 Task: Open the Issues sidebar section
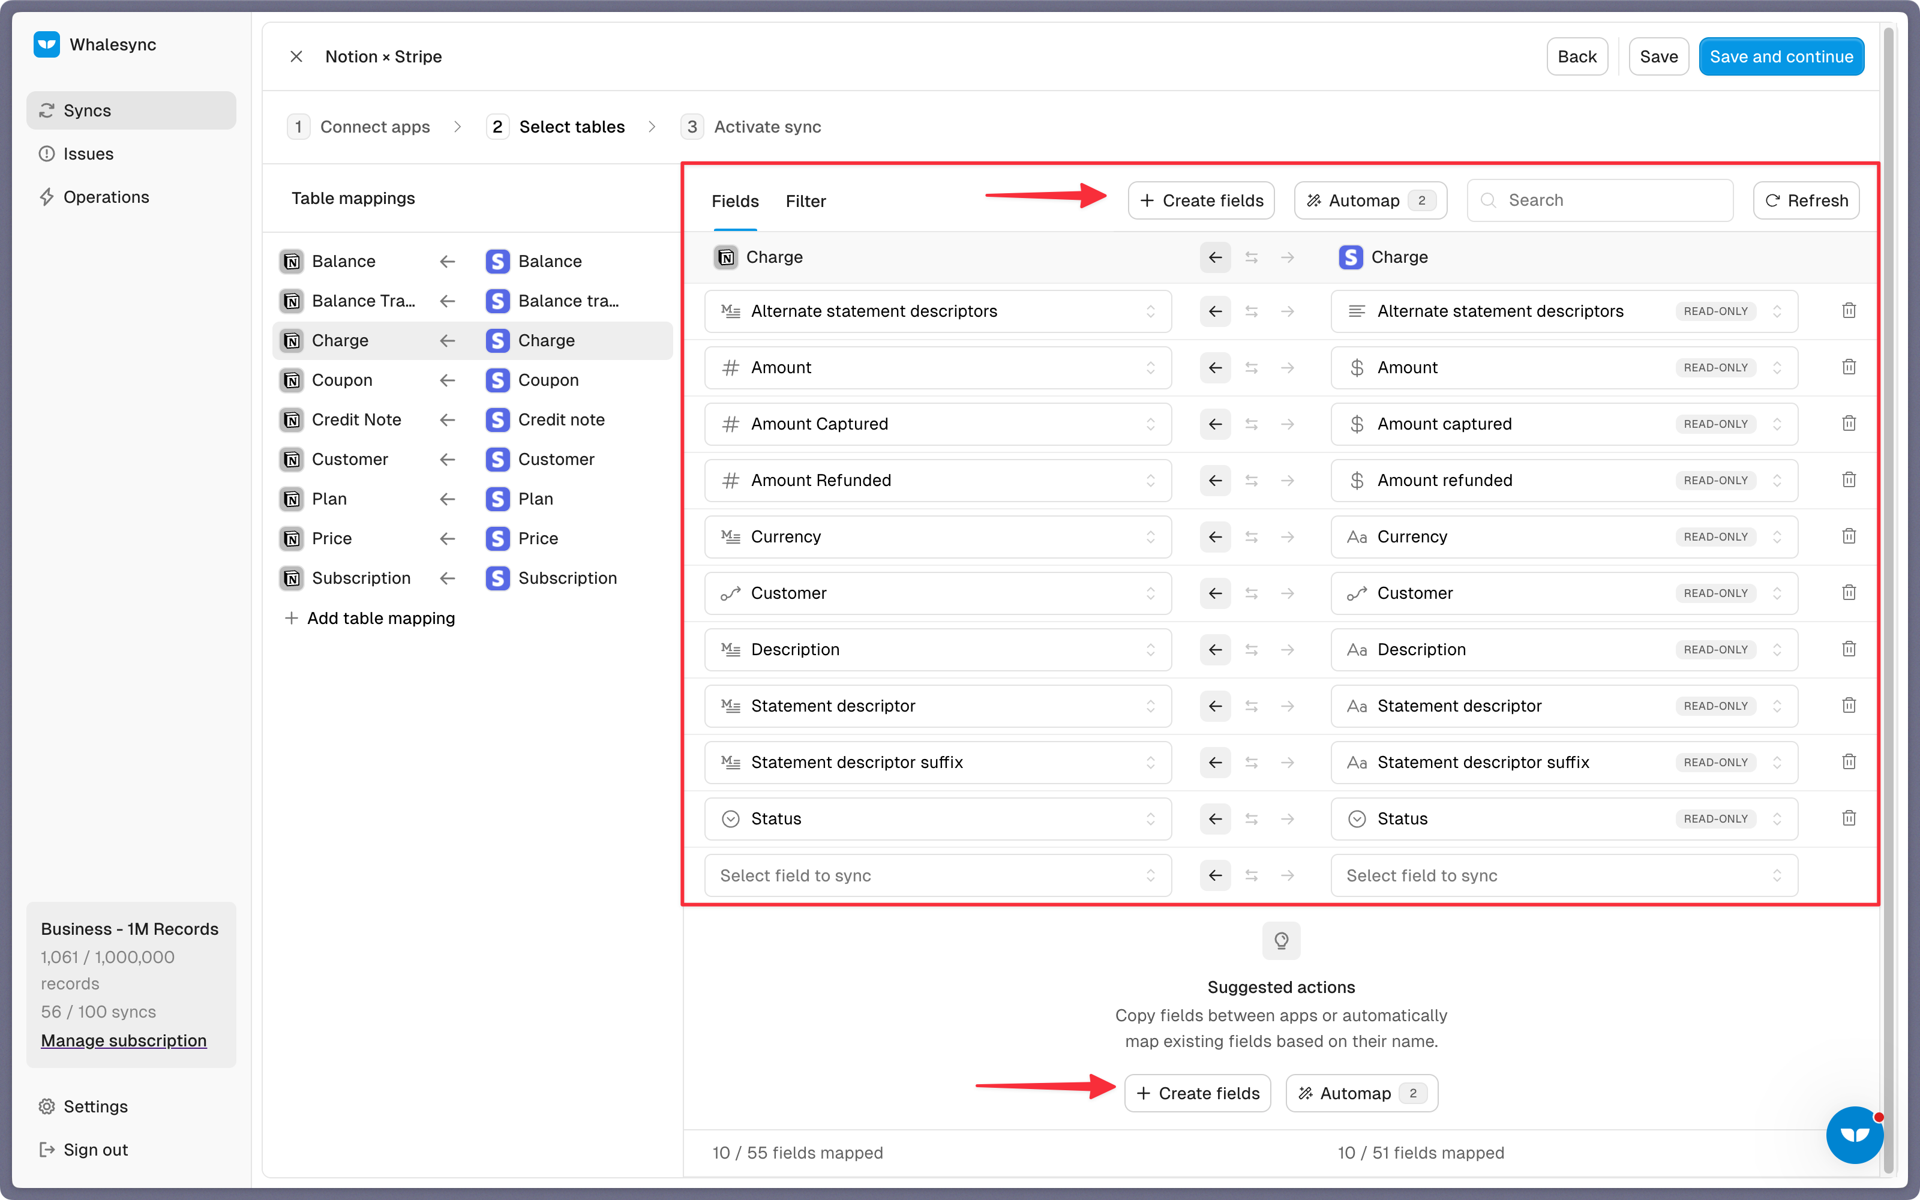(131, 154)
